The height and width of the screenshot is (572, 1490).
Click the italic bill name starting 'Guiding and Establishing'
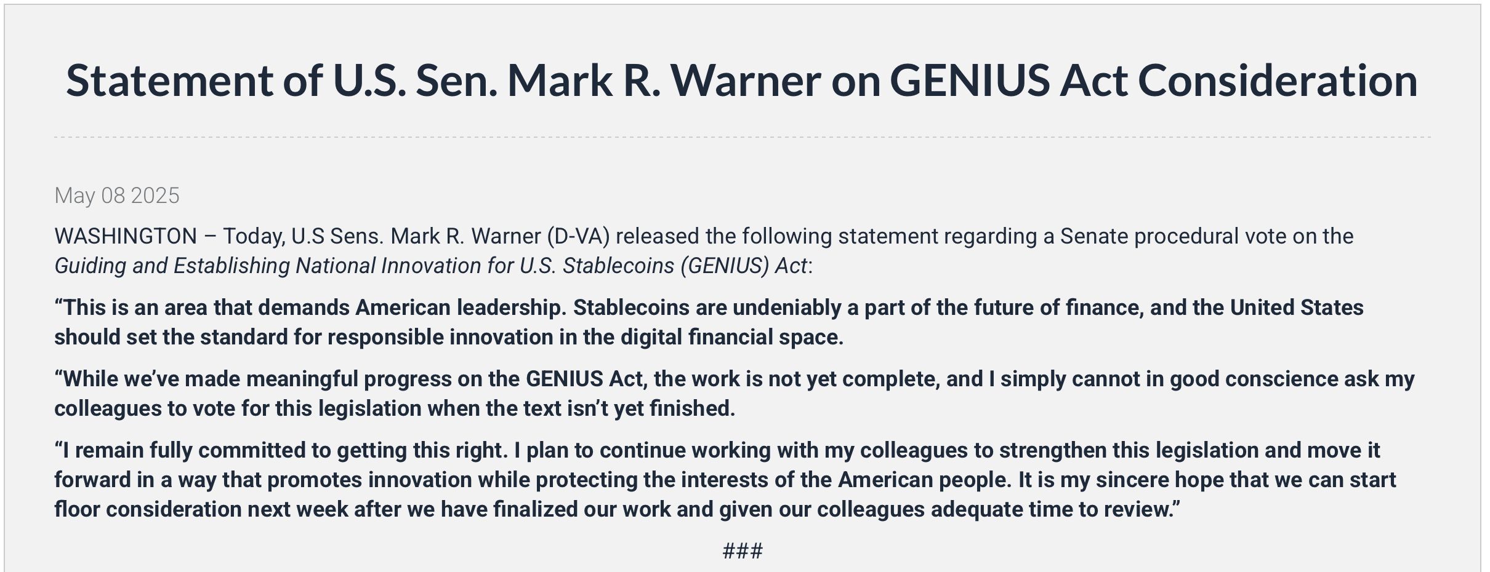(431, 266)
